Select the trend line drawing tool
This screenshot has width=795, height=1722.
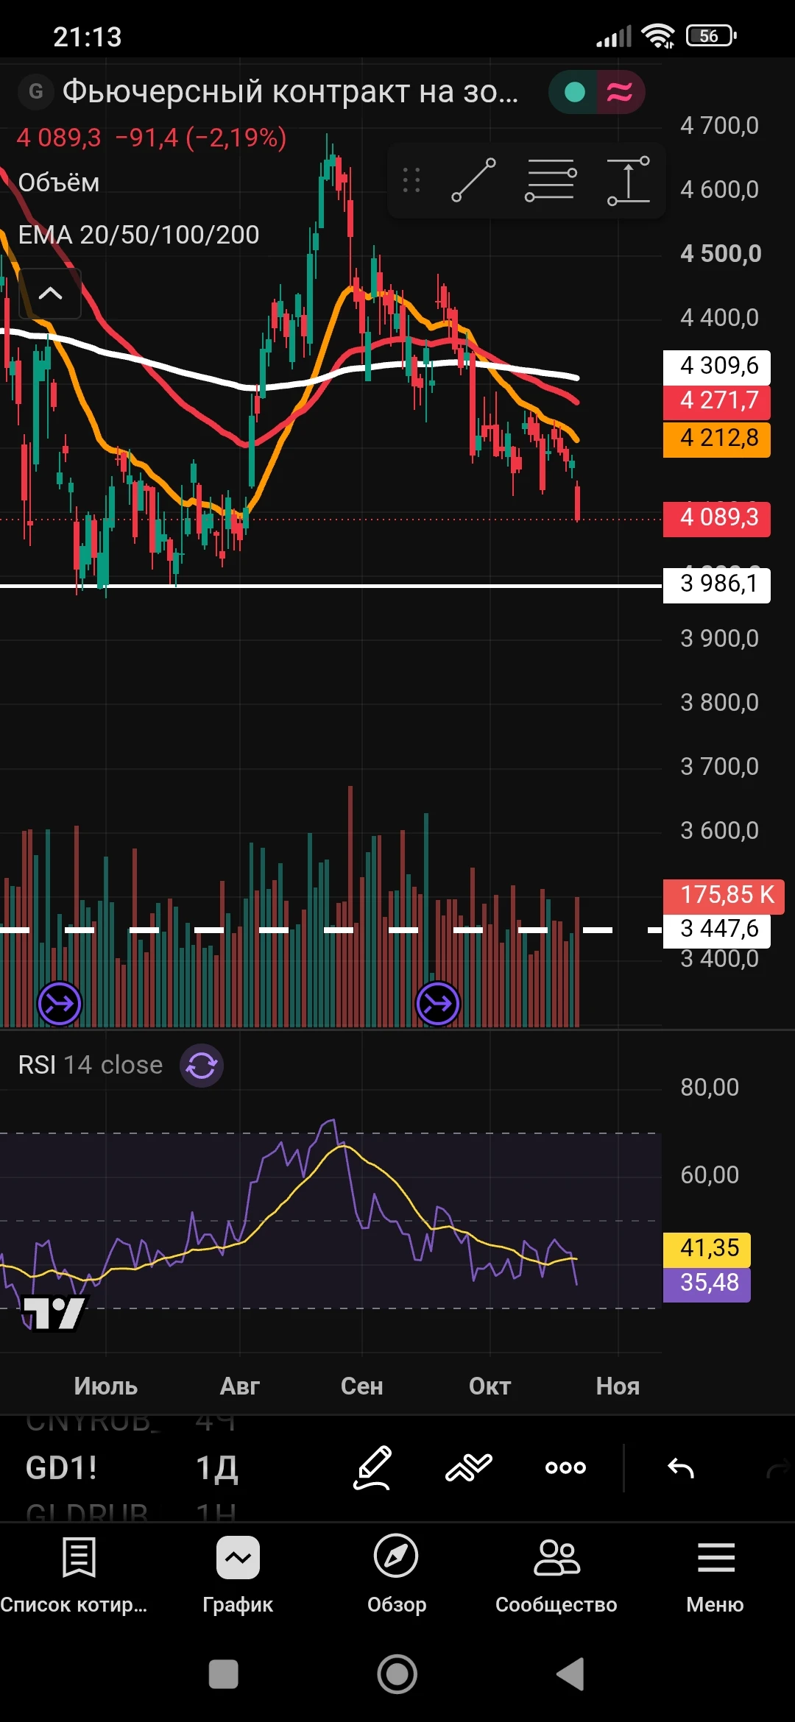click(473, 180)
